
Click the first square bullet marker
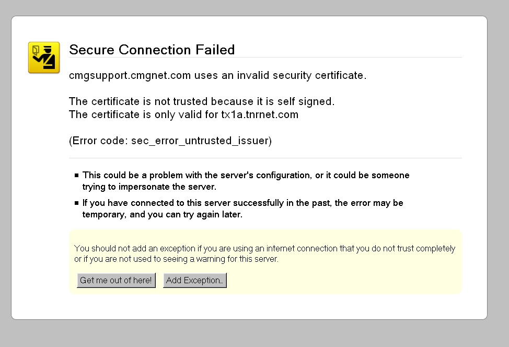pos(77,176)
